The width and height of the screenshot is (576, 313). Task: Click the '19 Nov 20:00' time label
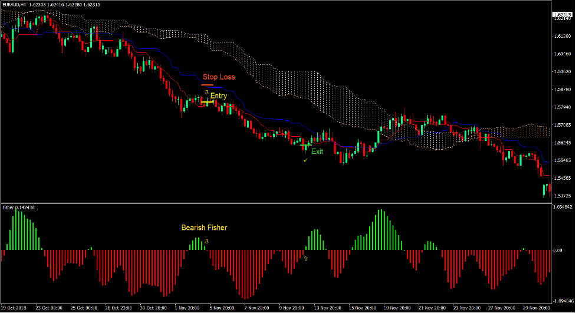[397, 308]
